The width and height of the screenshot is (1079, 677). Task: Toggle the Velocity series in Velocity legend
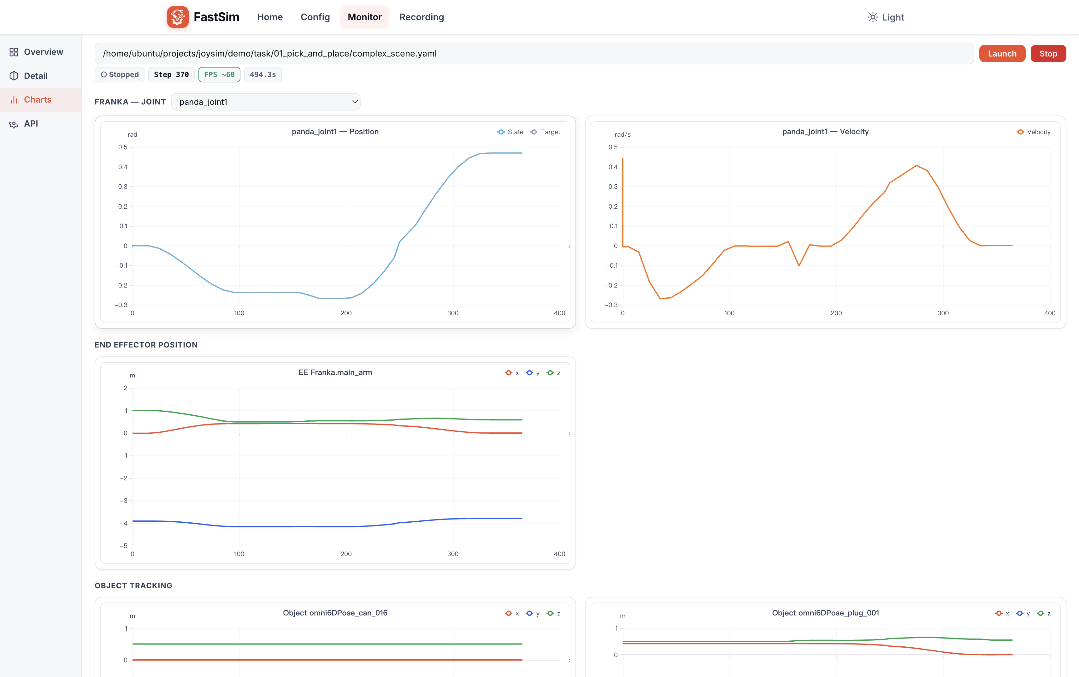point(1033,132)
